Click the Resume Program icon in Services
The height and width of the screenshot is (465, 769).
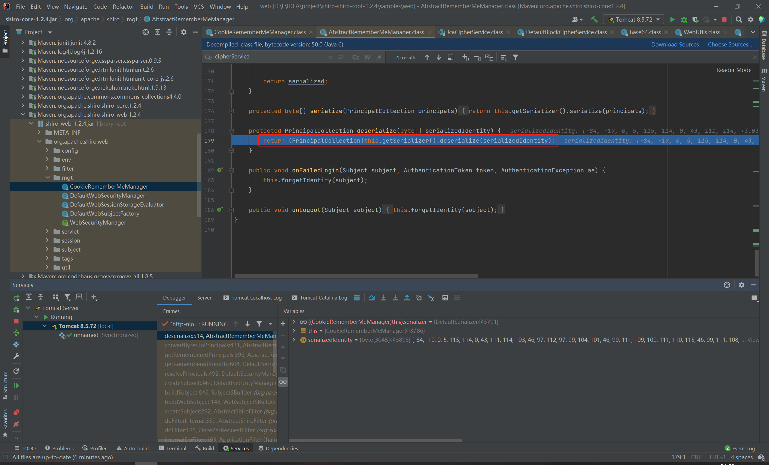pyautogui.click(x=16, y=386)
